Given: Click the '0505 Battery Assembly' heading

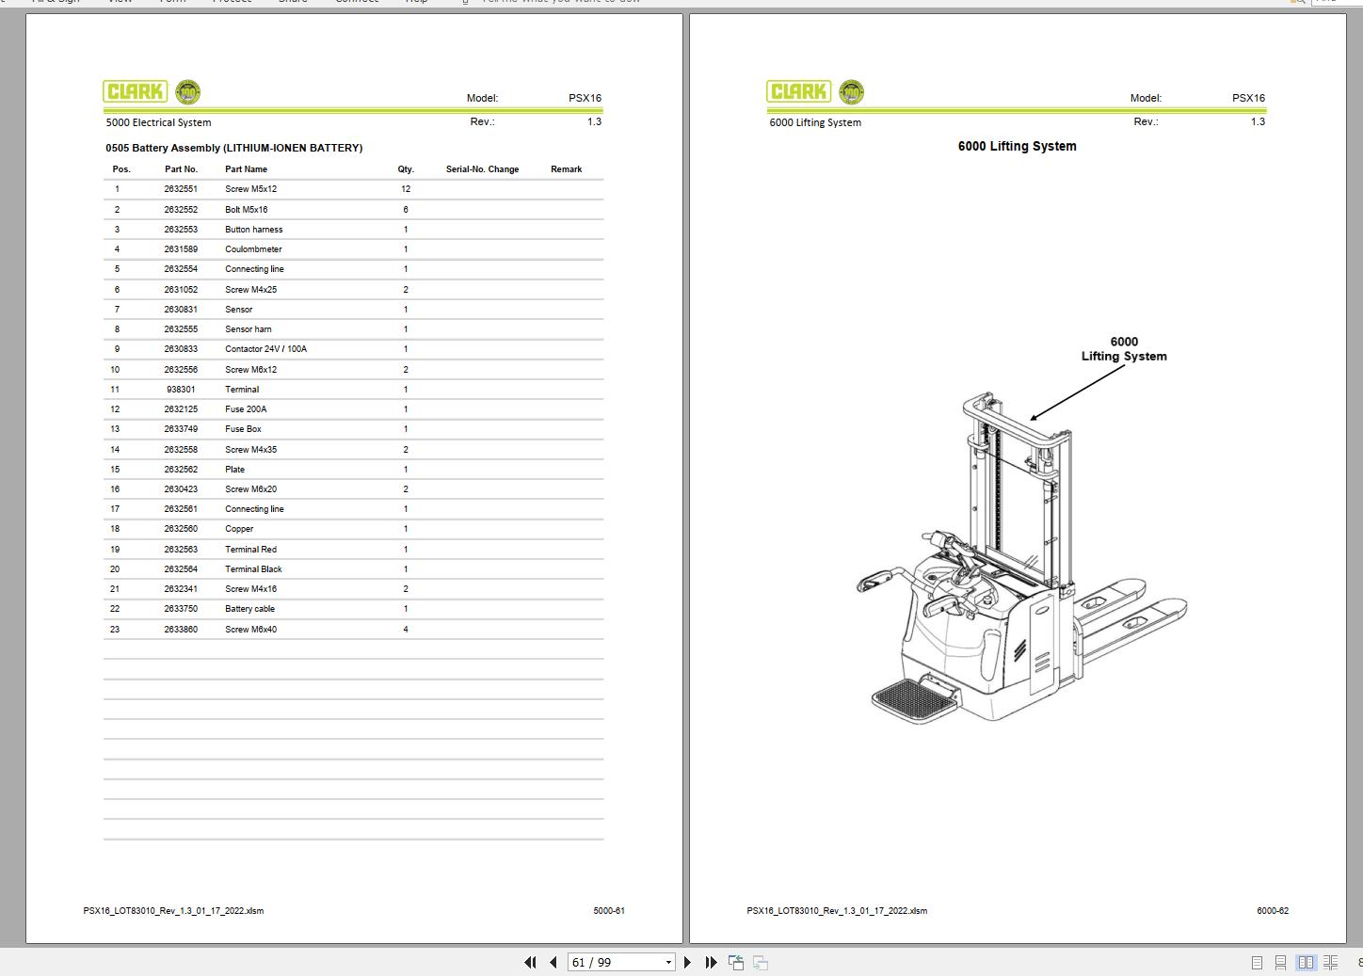Looking at the screenshot, I should point(234,148).
